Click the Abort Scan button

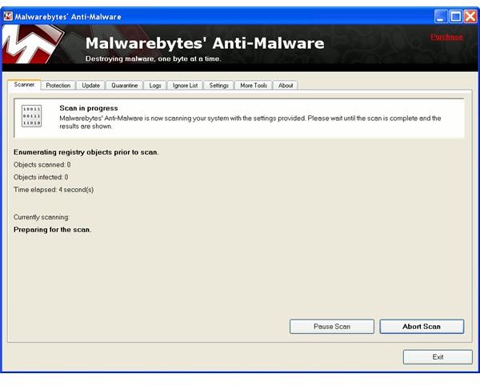(422, 327)
